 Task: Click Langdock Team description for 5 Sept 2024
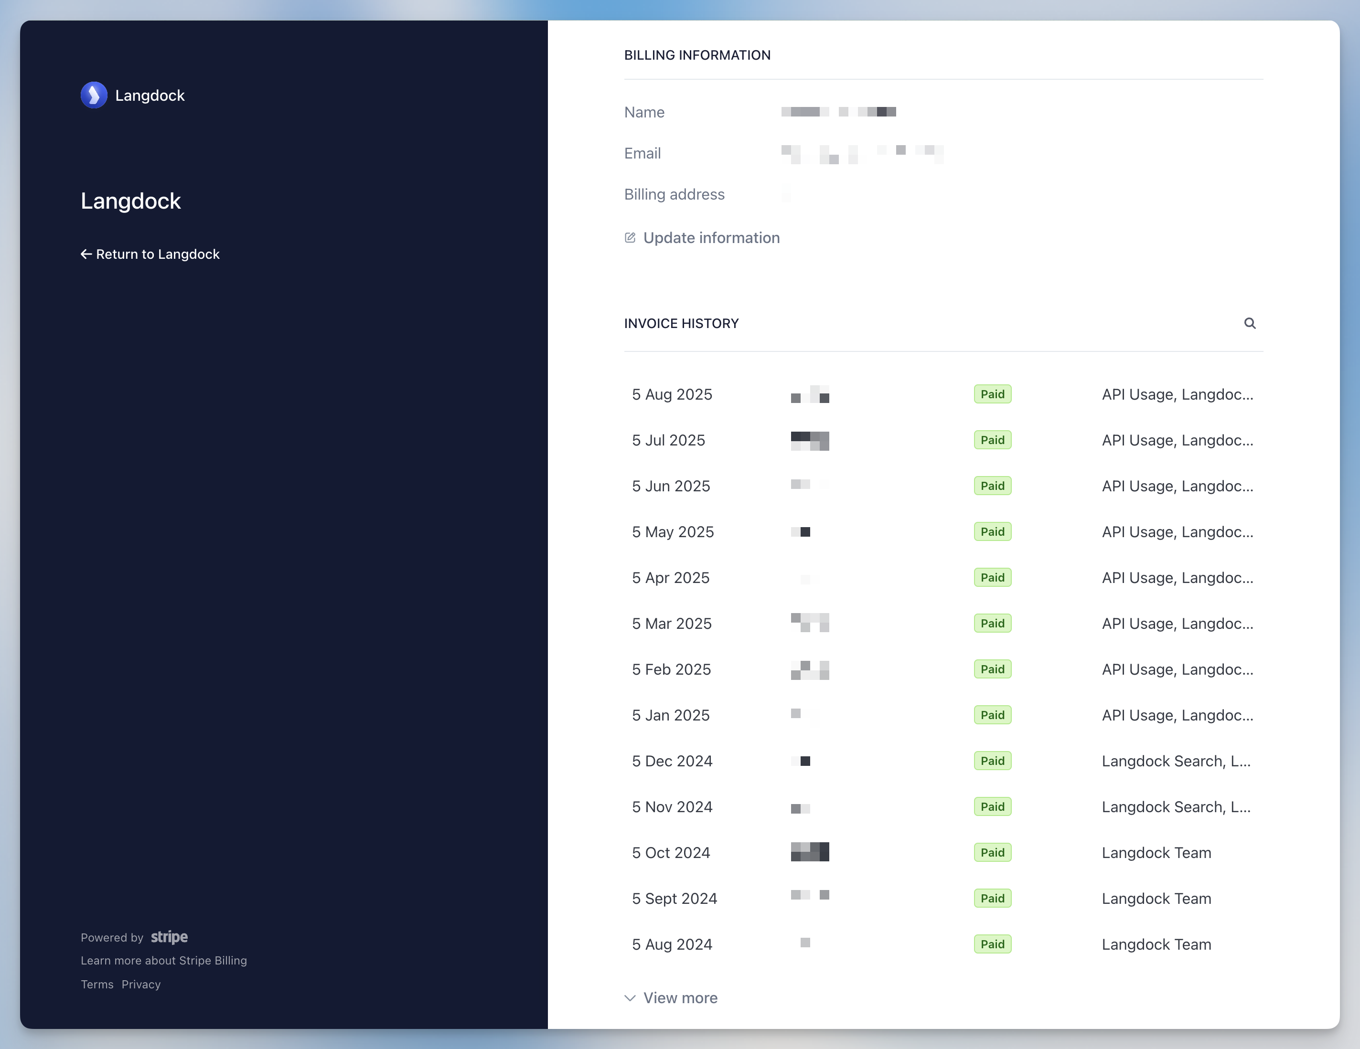(1157, 898)
